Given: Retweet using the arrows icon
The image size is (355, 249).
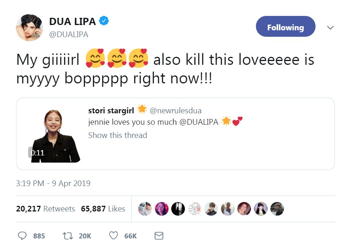Looking at the screenshot, I should [67, 236].
